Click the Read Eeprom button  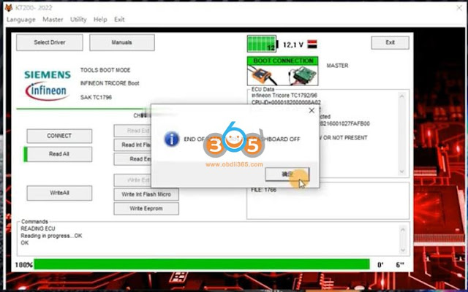tap(132, 159)
